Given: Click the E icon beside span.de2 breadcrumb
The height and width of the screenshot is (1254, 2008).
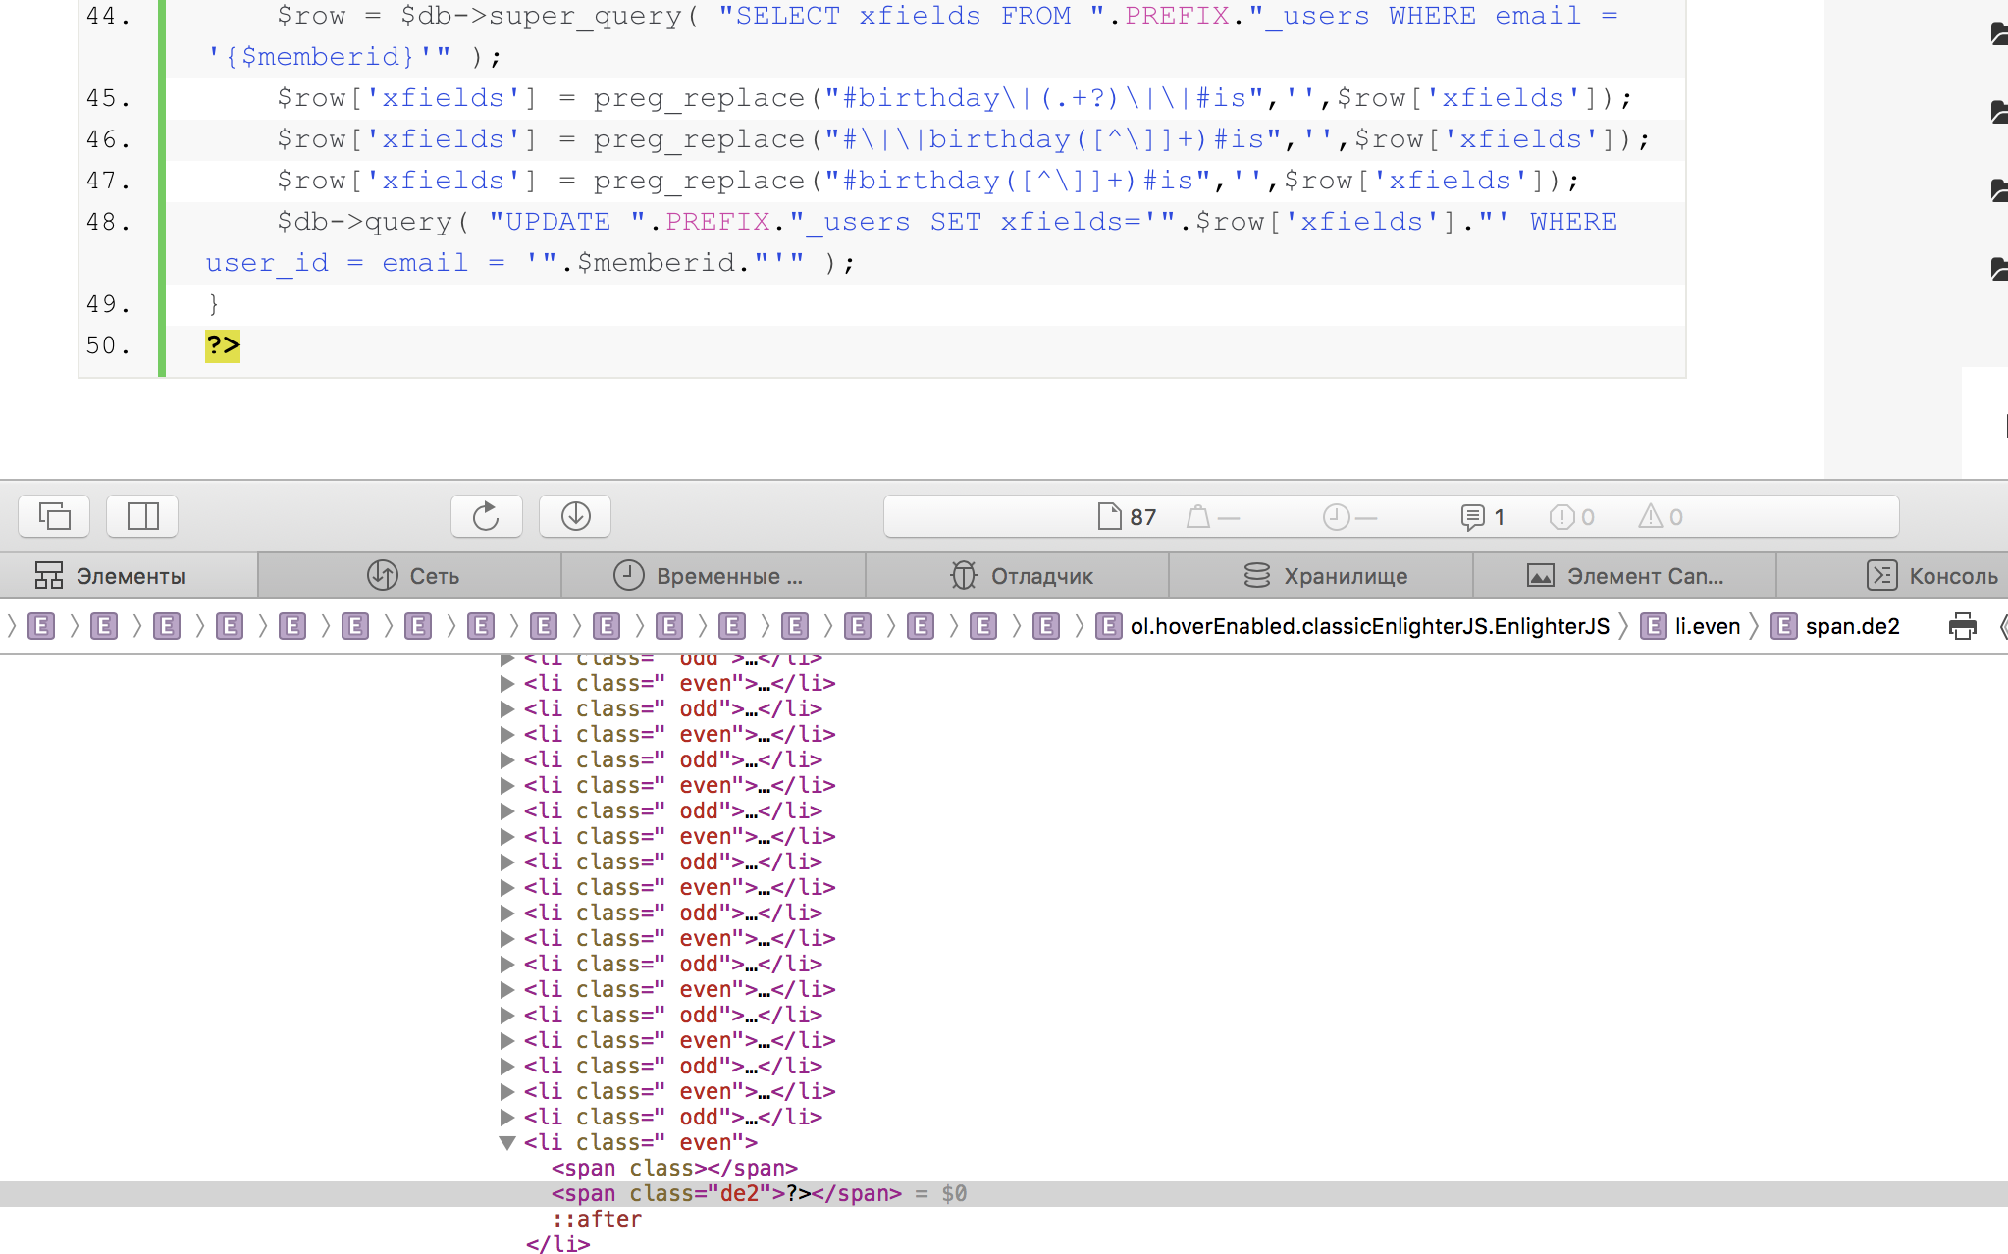Looking at the screenshot, I should [1784, 626].
